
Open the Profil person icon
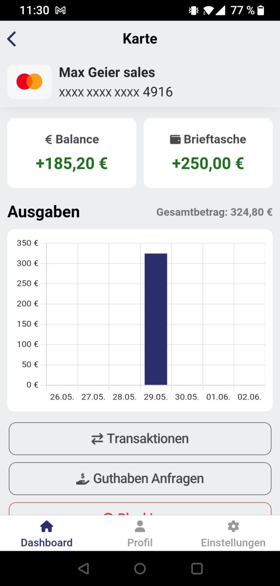(140, 526)
